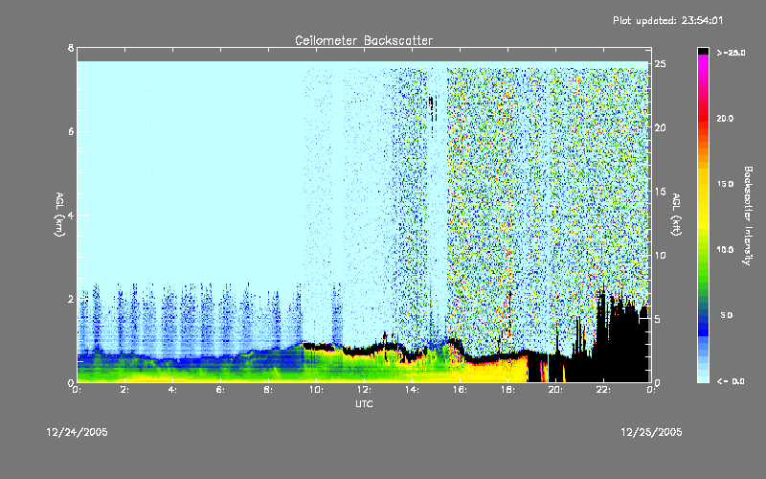This screenshot has height=479, width=766.
Task: Pick the yellow colorbar band beside 15.0
Action: point(703,185)
